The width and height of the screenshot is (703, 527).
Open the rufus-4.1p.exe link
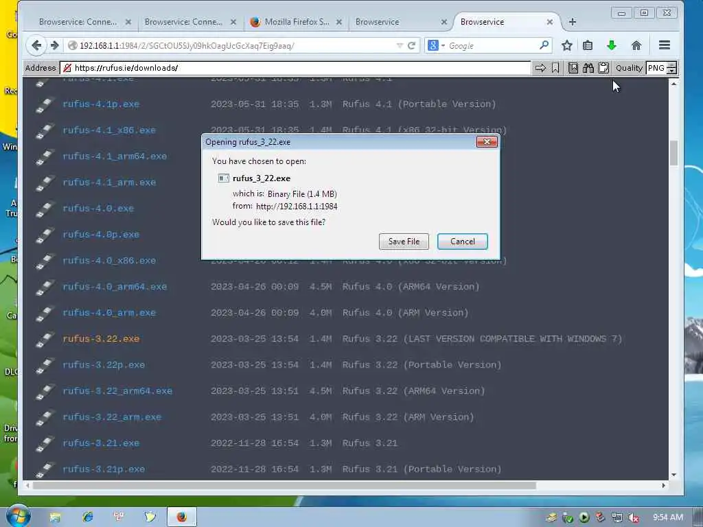point(101,104)
